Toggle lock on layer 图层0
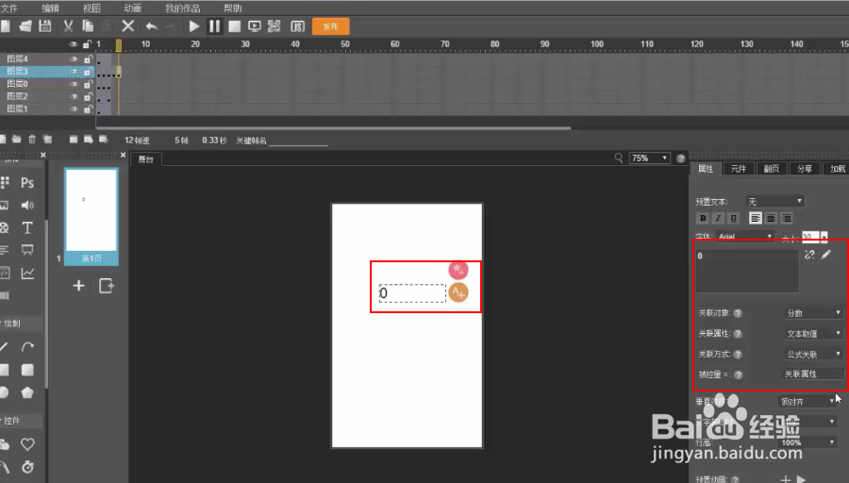The width and height of the screenshot is (849, 483). click(88, 84)
